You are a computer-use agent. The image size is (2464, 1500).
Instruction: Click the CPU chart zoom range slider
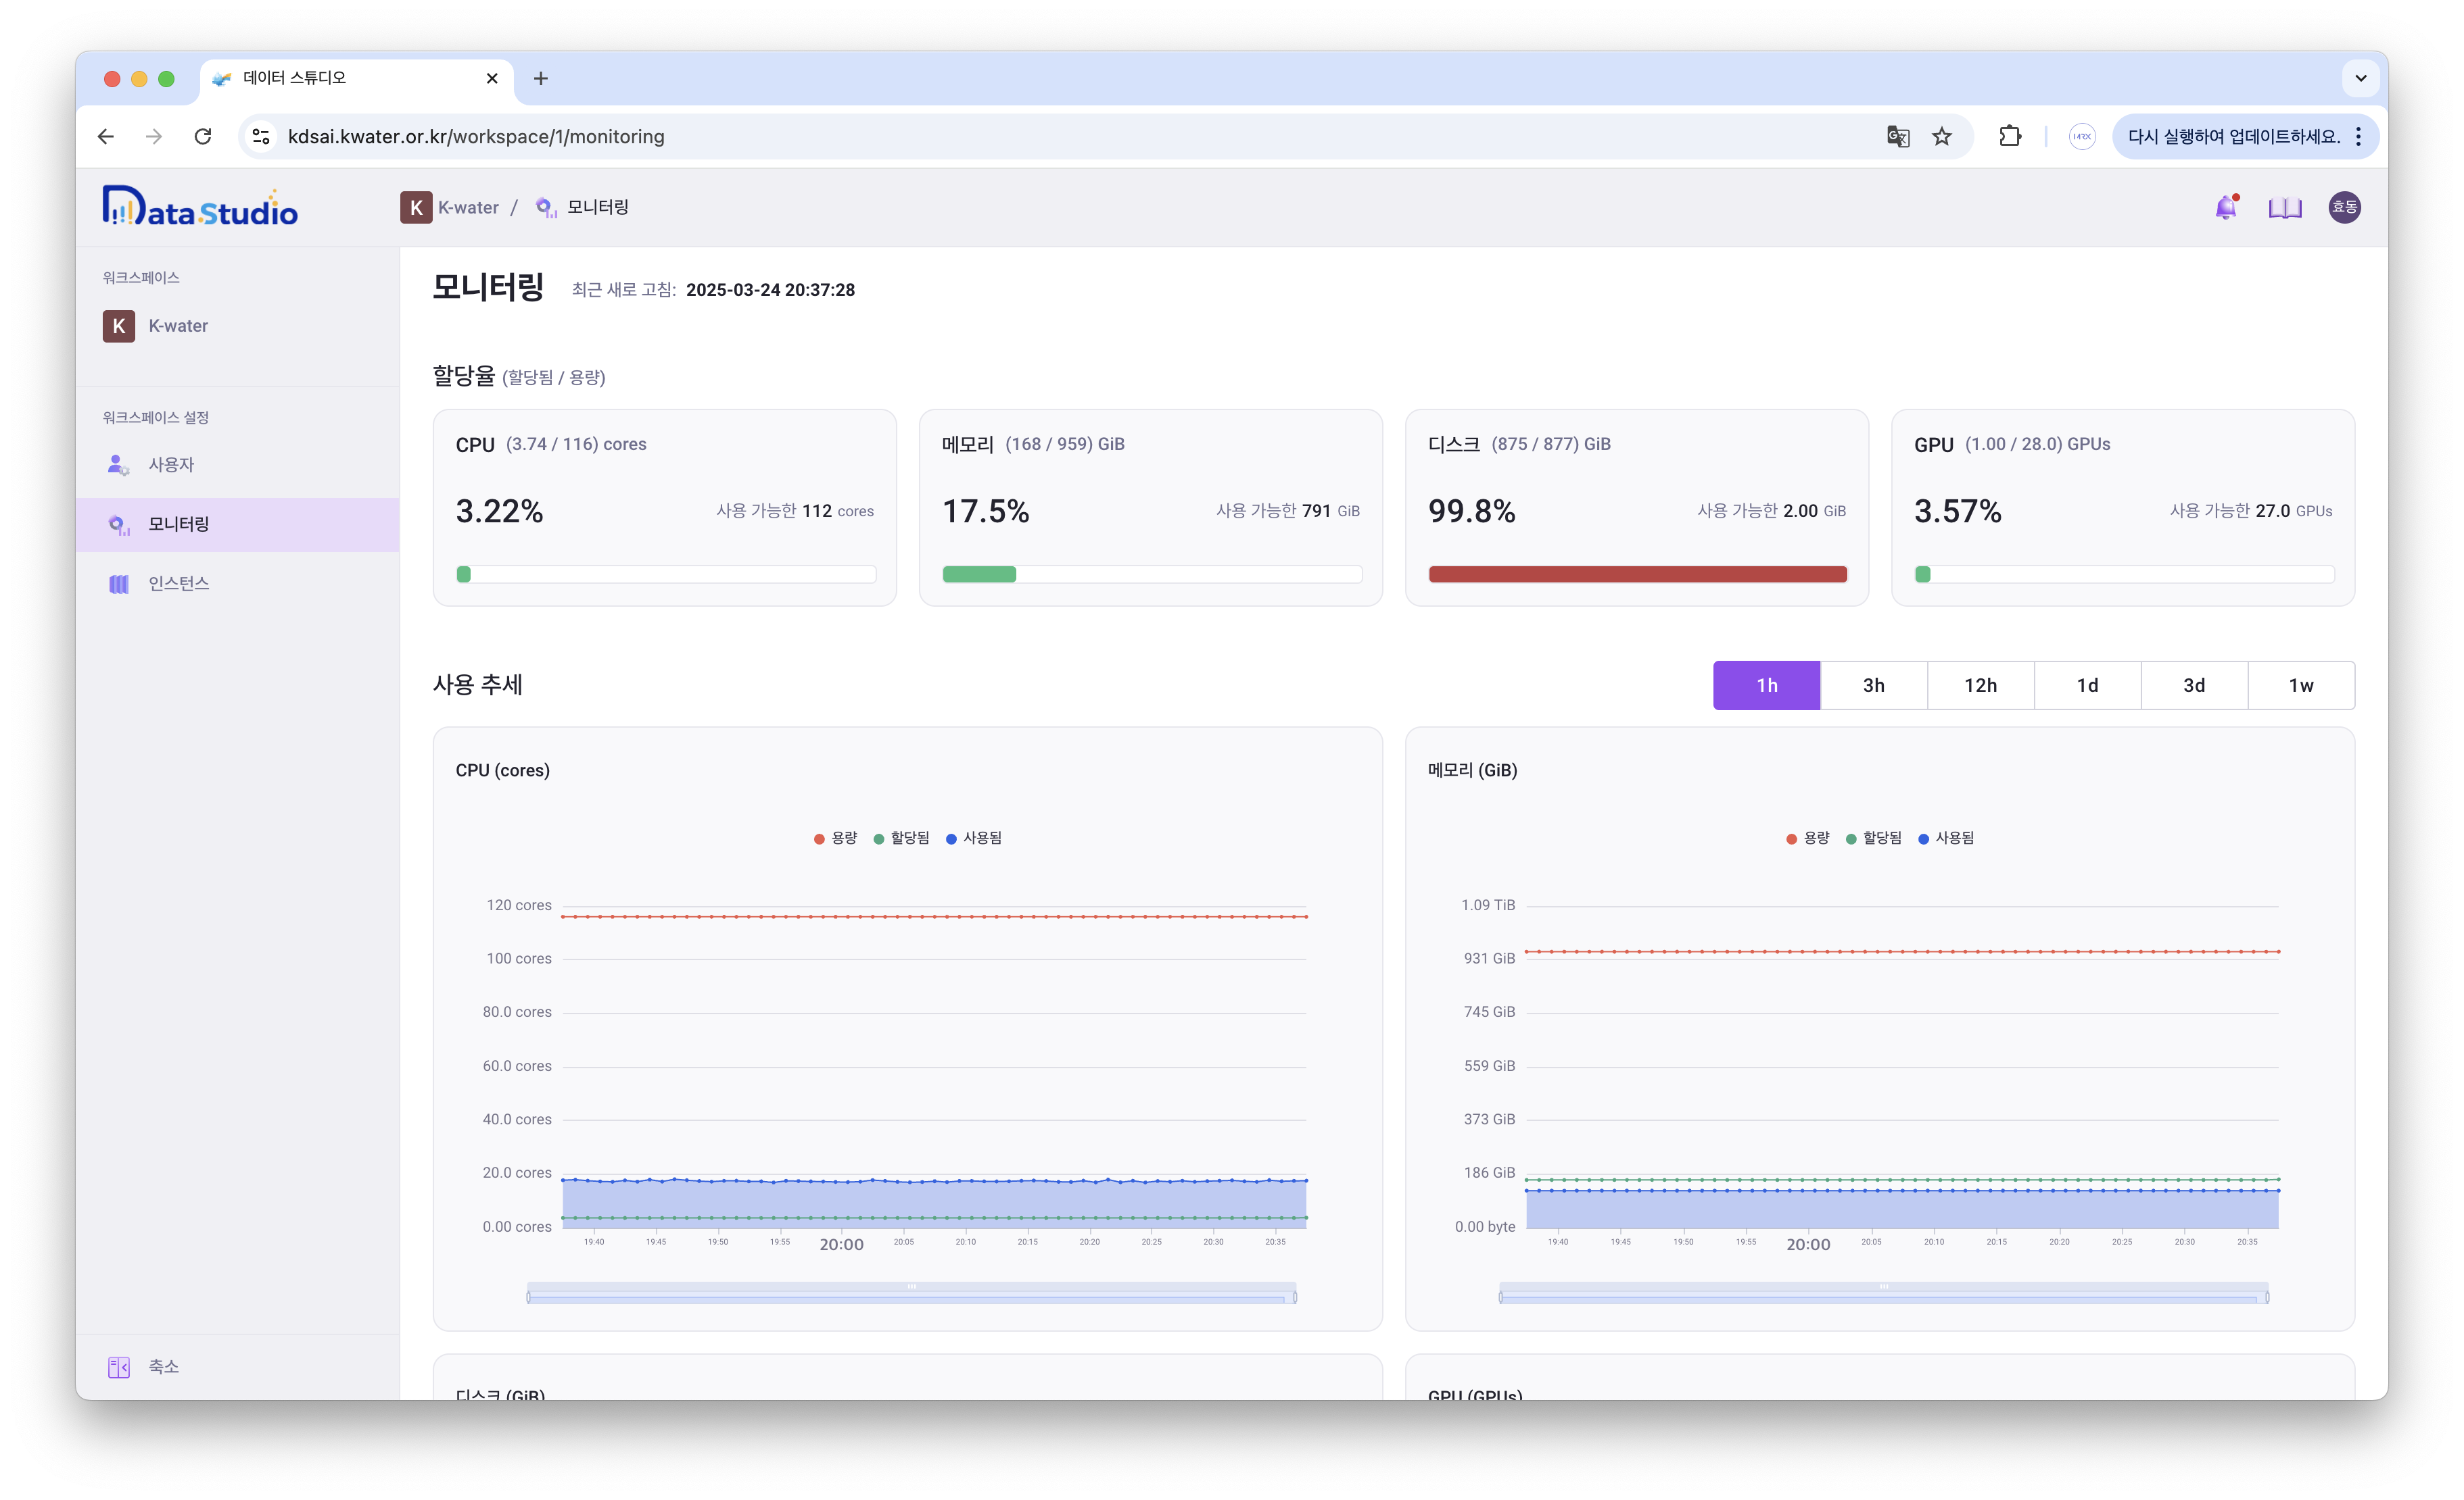click(911, 1296)
